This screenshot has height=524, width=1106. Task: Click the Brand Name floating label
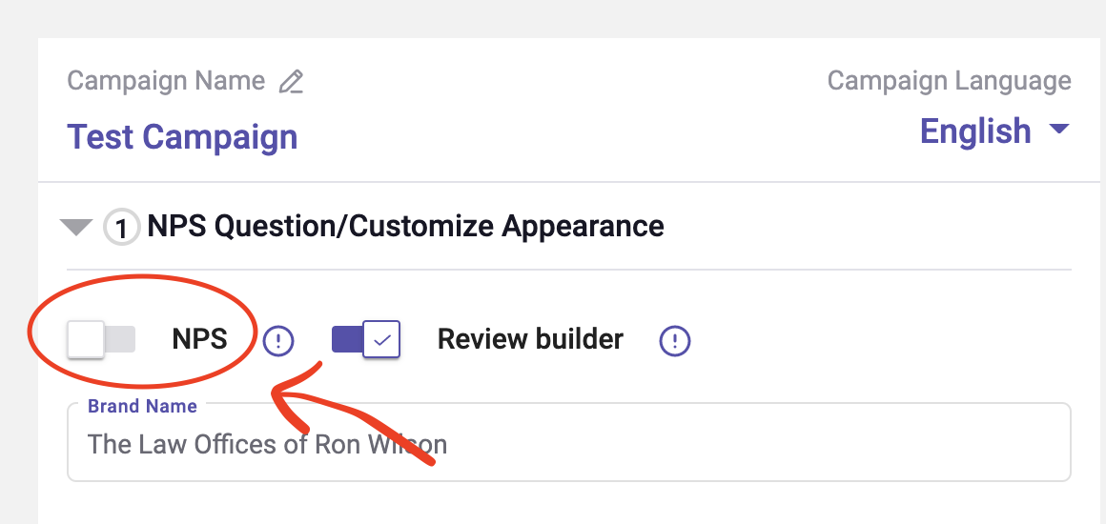[142, 406]
